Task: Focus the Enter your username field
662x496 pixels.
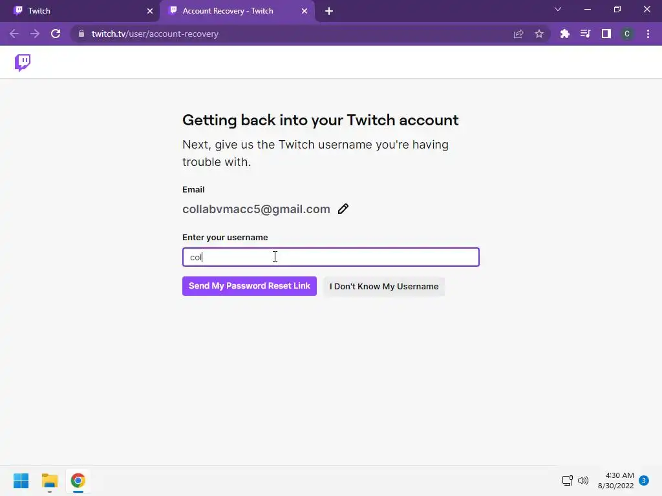Action: 331,257
